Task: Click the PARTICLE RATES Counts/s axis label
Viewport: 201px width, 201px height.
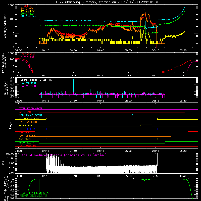Action: 4,63
